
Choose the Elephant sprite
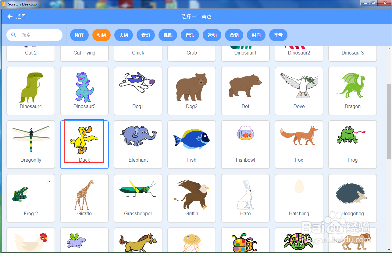click(138, 145)
